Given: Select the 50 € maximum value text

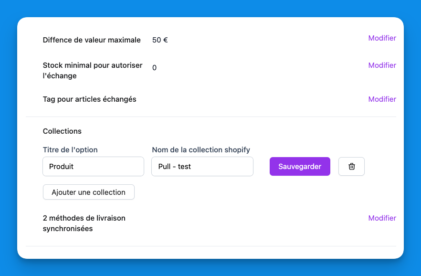Looking at the screenshot, I should pyautogui.click(x=160, y=40).
